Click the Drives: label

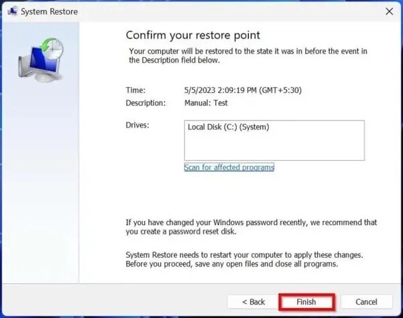click(x=137, y=125)
